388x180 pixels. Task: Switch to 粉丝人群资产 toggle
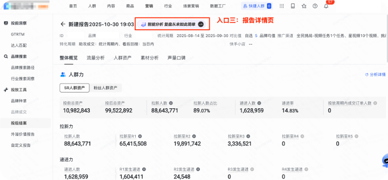tap(106, 88)
